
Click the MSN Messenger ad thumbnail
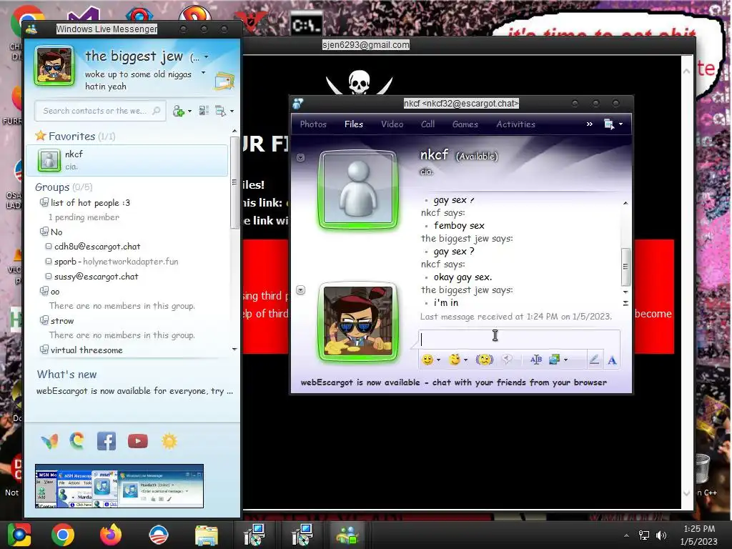tap(119, 486)
